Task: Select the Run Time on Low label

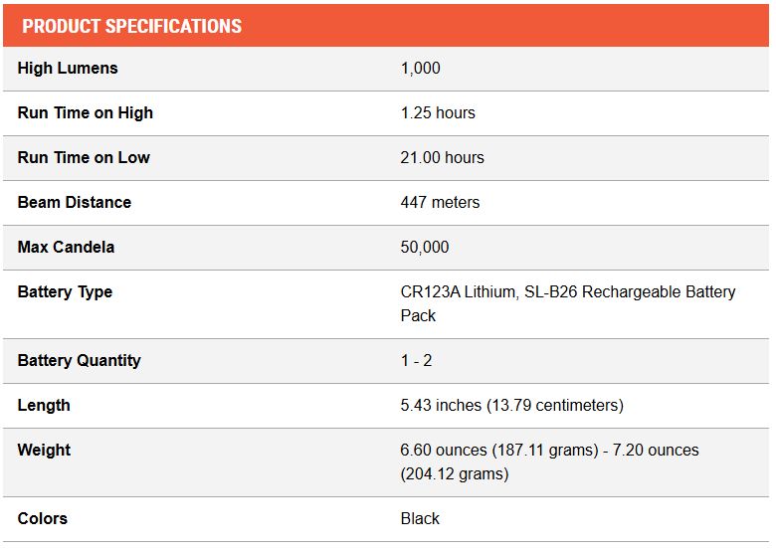Action: [x=84, y=157]
